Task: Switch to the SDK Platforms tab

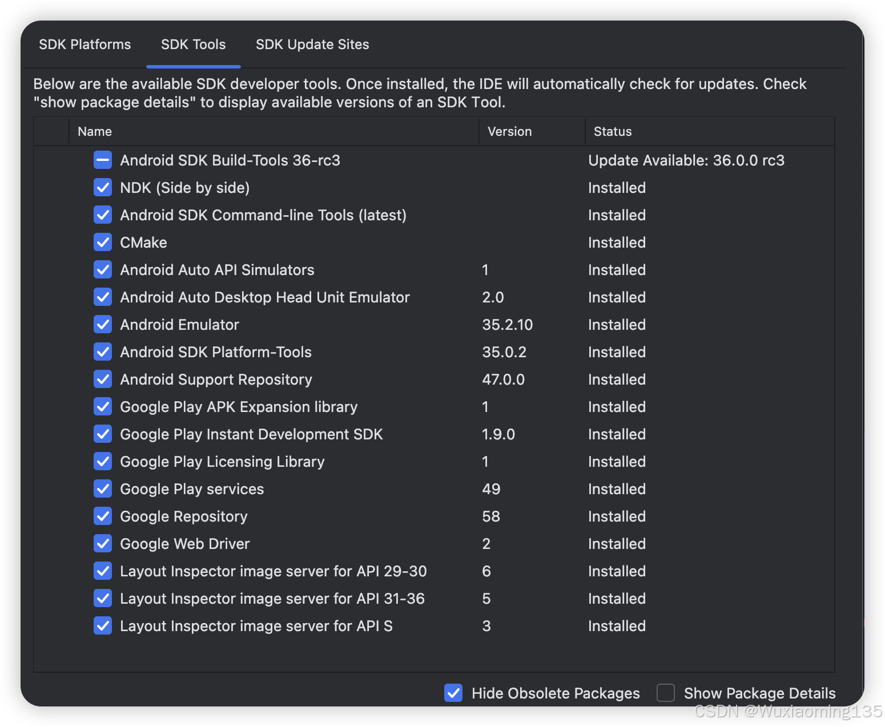Action: click(x=85, y=45)
